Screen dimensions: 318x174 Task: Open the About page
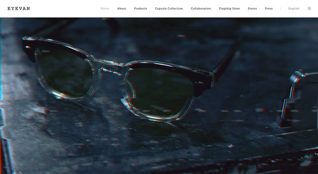pos(121,8)
